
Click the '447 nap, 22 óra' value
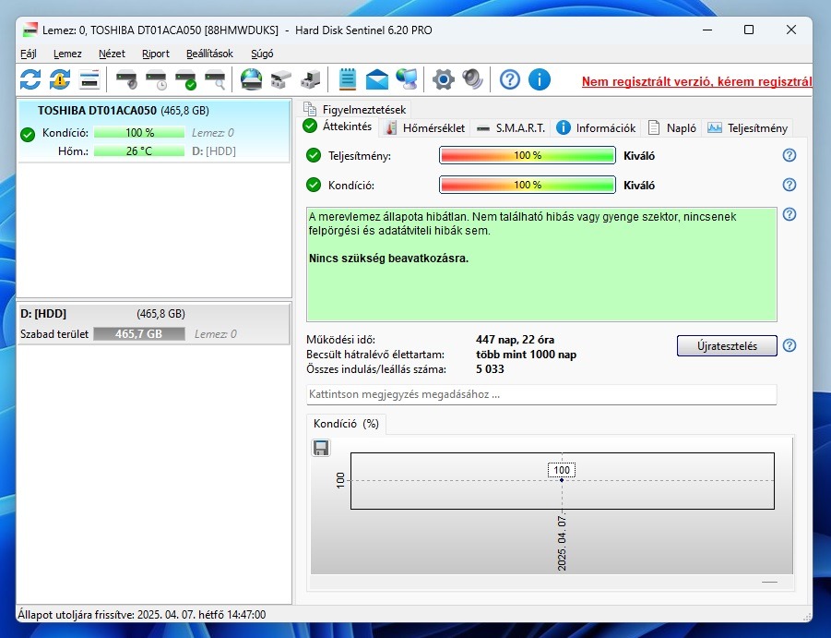click(516, 340)
